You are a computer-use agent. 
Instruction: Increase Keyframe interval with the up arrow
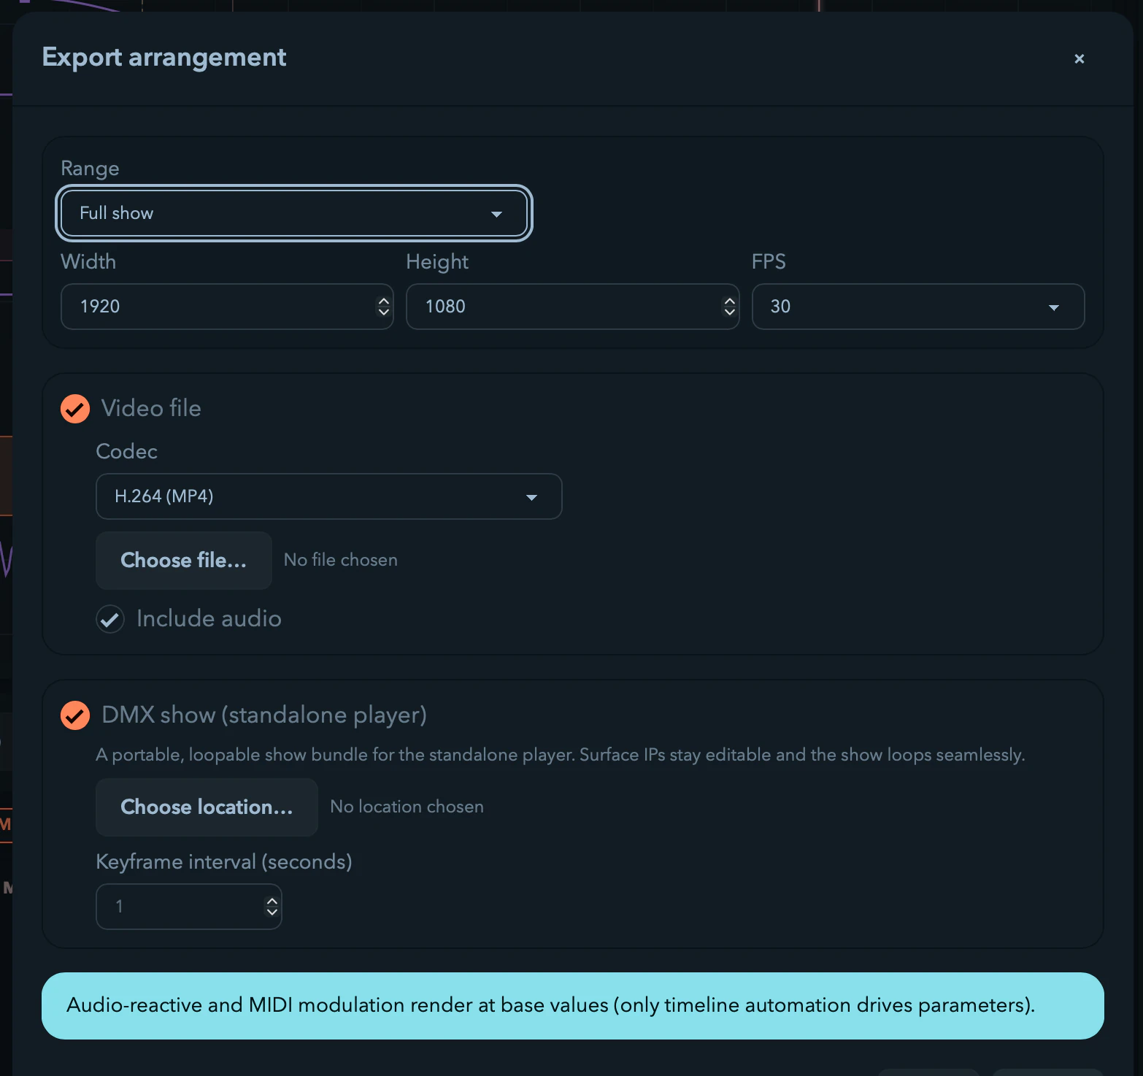(272, 902)
